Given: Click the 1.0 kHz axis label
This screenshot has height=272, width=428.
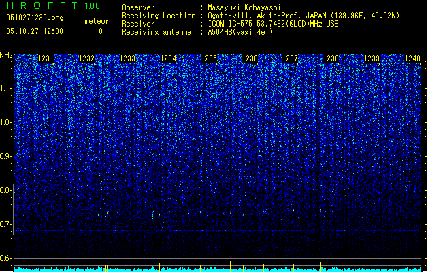Looking at the screenshot, I should click(5, 122).
